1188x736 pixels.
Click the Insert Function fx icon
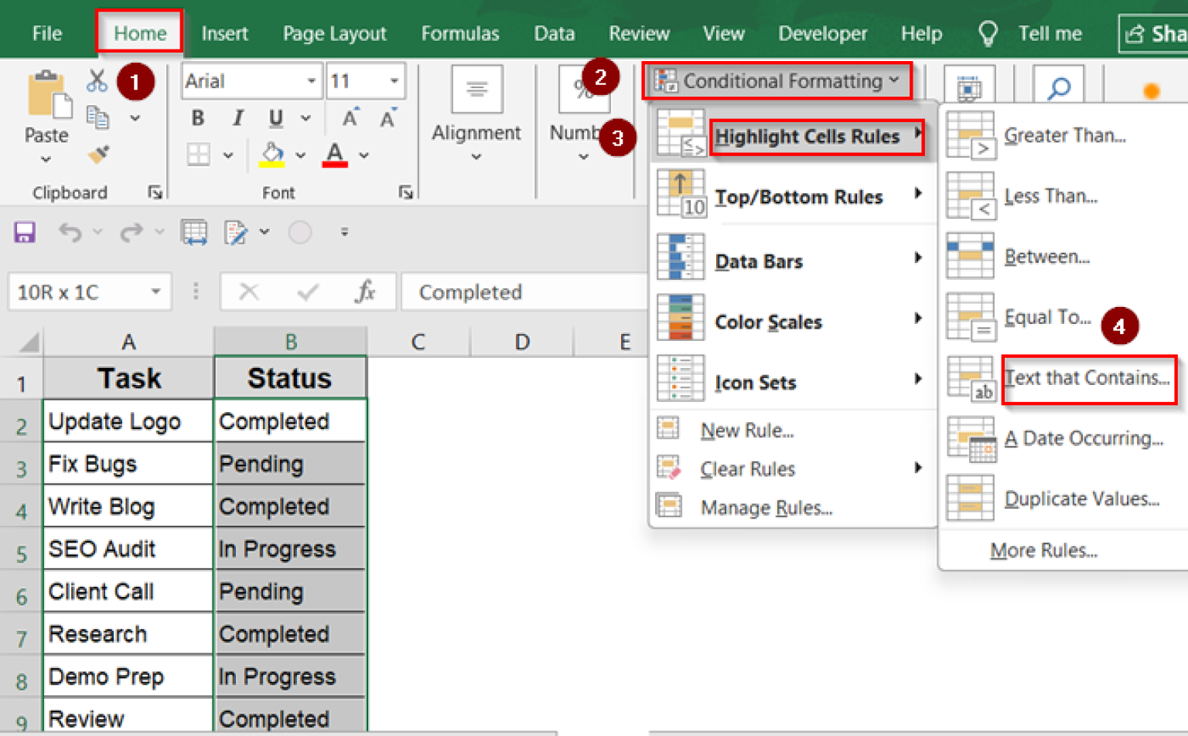click(365, 291)
